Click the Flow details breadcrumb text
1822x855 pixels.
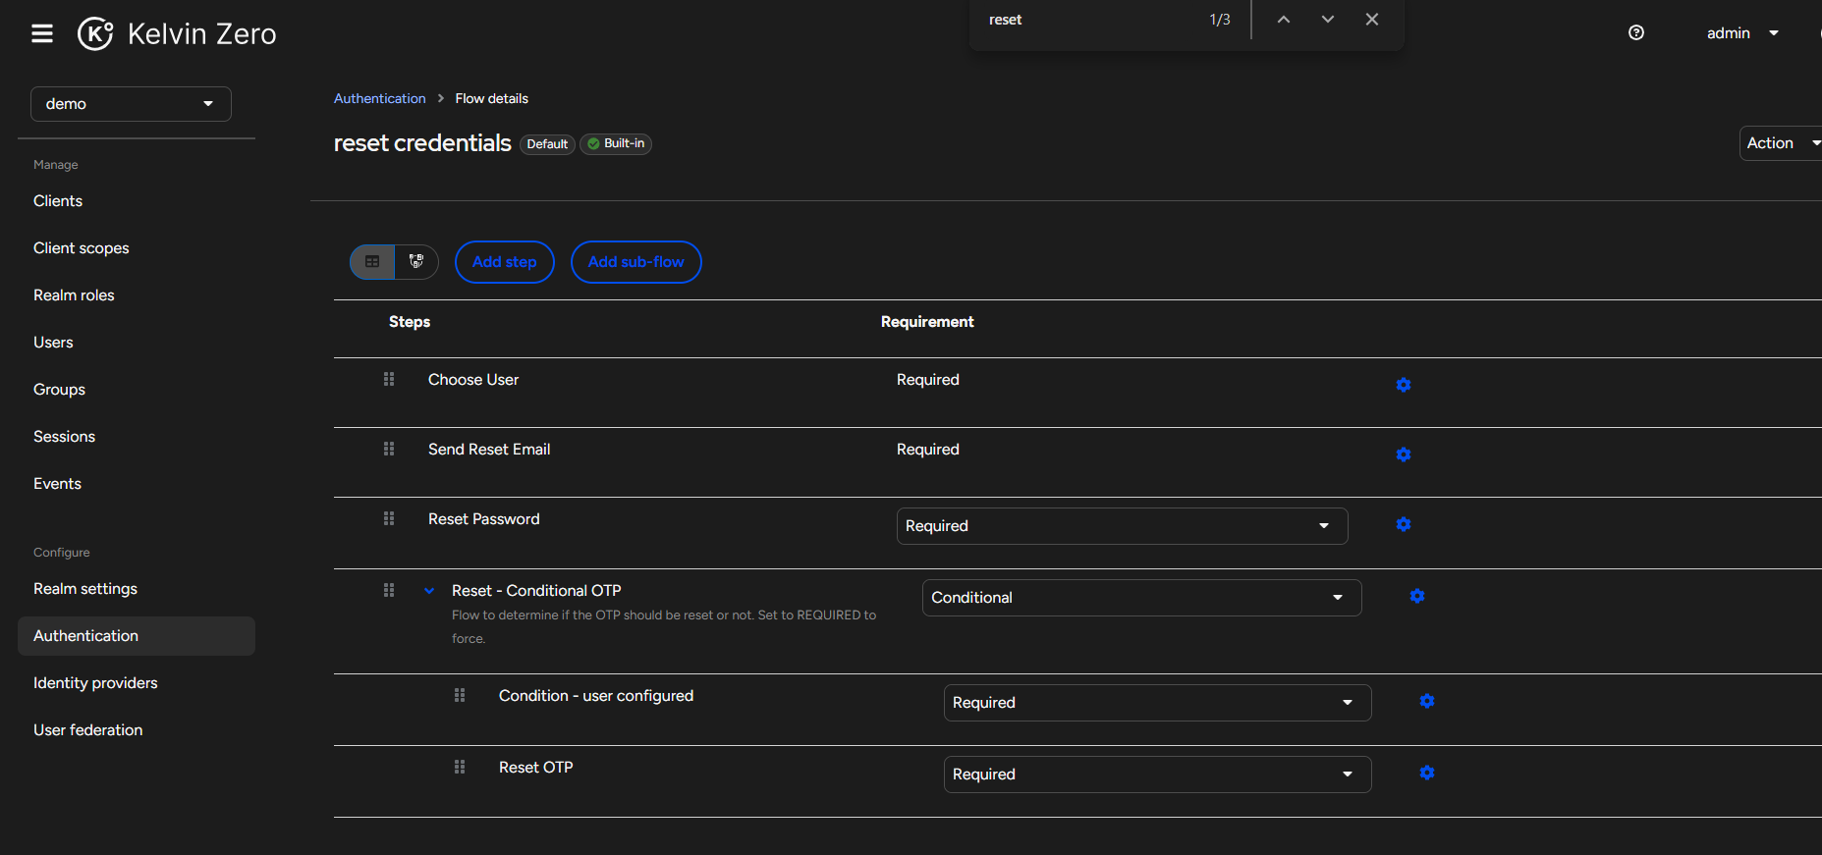[492, 98]
